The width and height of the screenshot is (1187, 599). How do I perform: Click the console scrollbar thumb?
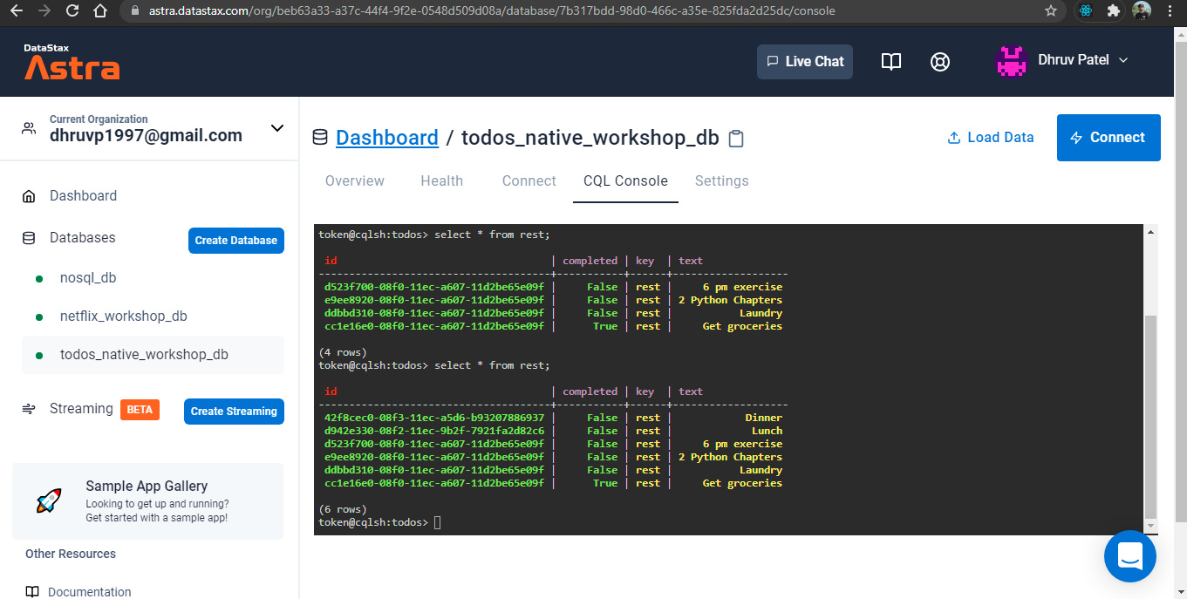[1150, 417]
